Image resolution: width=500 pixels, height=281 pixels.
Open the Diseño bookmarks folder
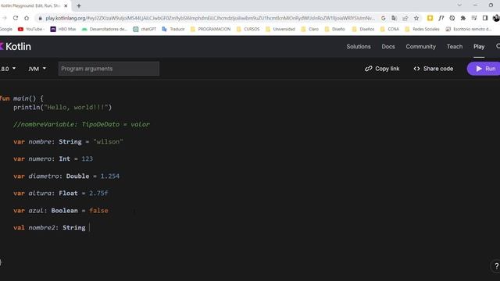tap(335, 29)
